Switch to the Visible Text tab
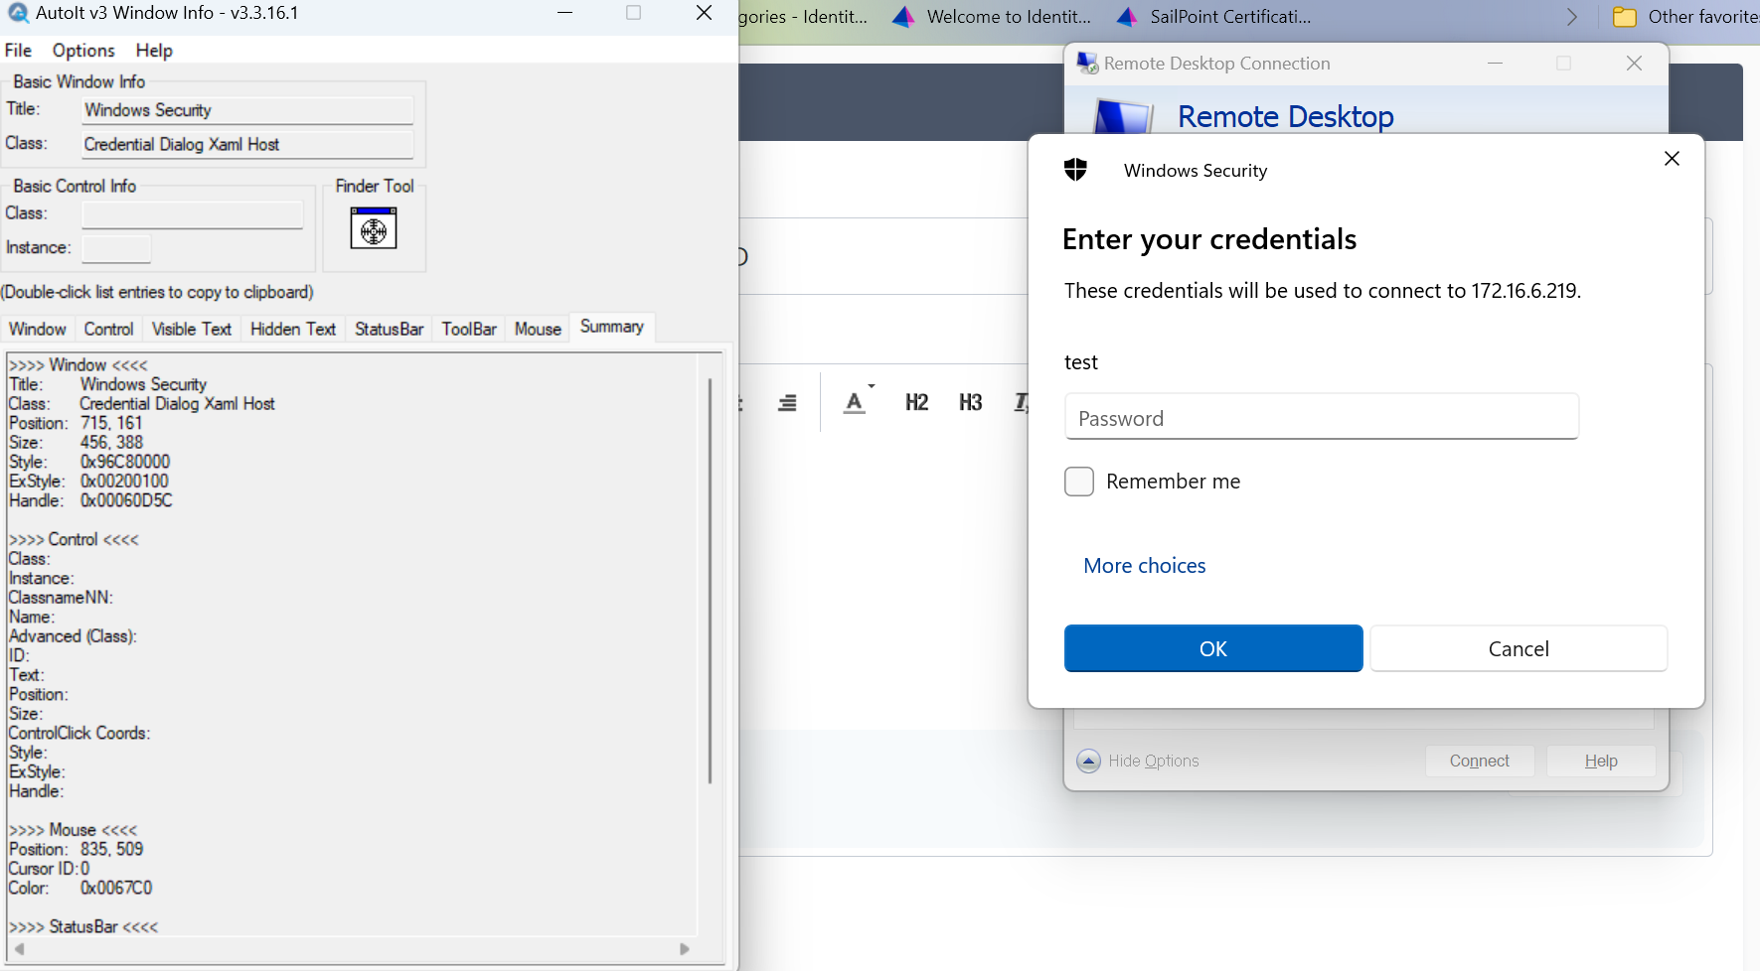The height and width of the screenshot is (971, 1760). [191, 329]
